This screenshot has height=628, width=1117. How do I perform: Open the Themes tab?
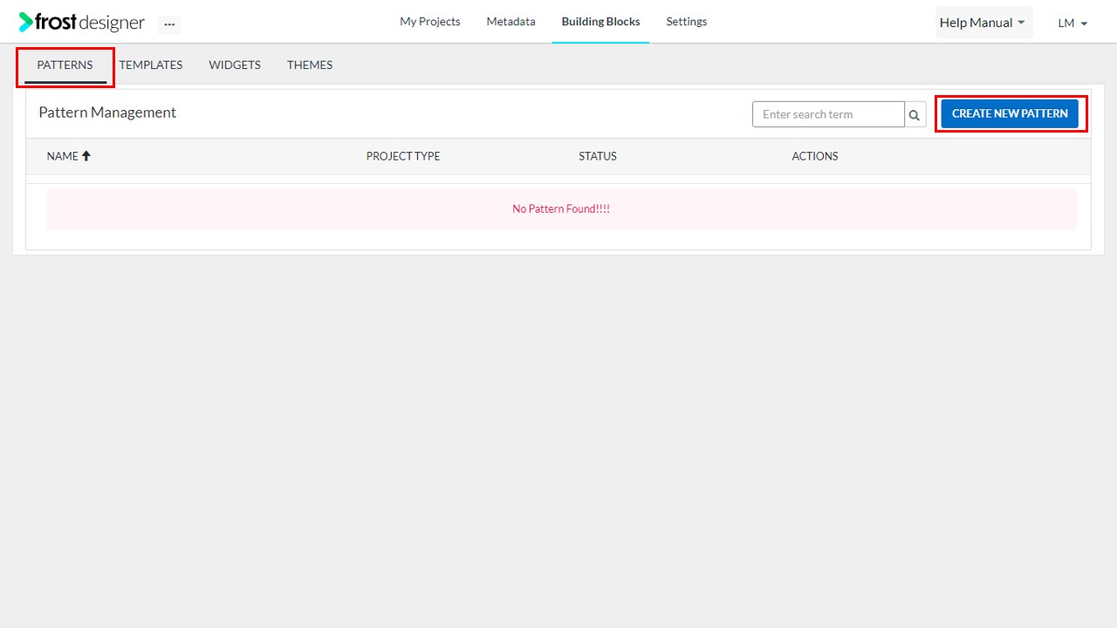[x=310, y=65]
